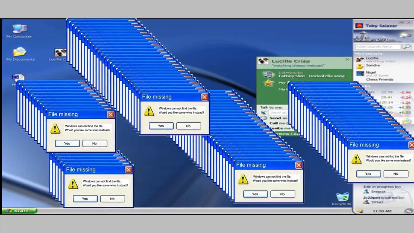
Task: Click warning icon in dialog nearest Start button
Action: pyautogui.click(x=73, y=184)
